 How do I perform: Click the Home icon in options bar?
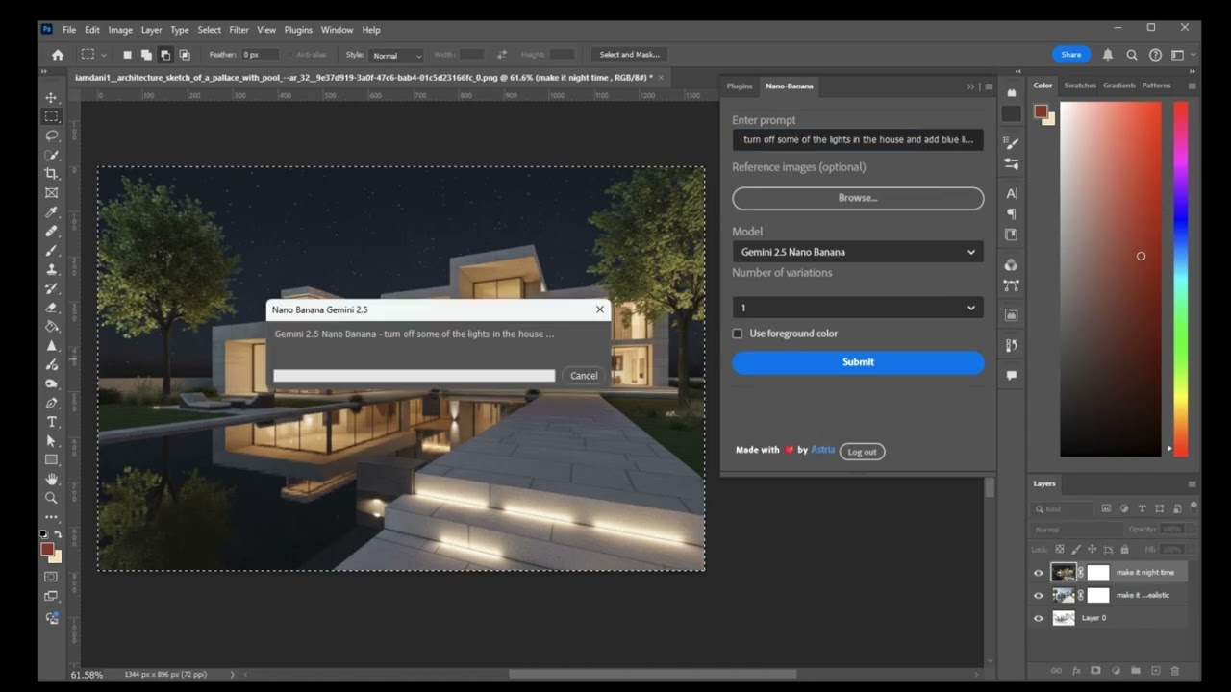click(x=58, y=55)
